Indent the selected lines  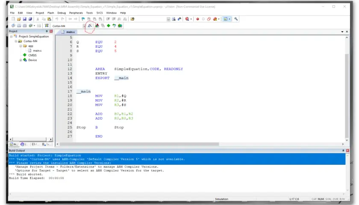pos(108,19)
